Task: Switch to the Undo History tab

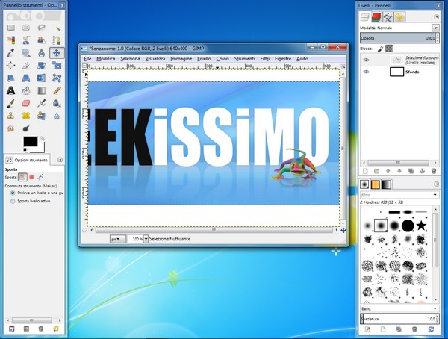Action: [400, 17]
